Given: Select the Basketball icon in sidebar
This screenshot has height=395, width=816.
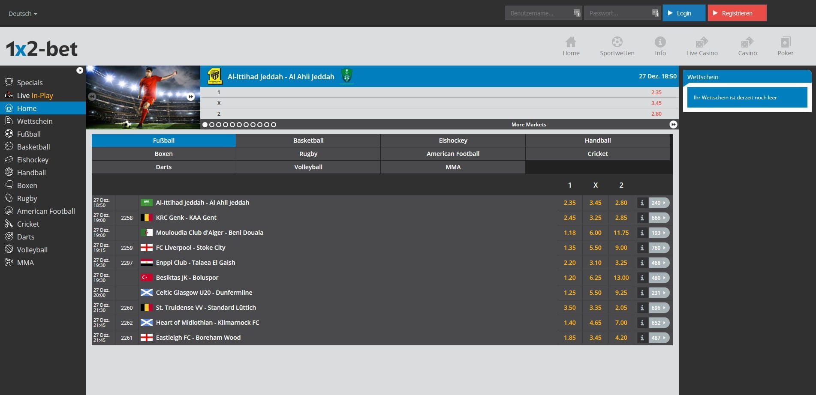Looking at the screenshot, I should [9, 147].
